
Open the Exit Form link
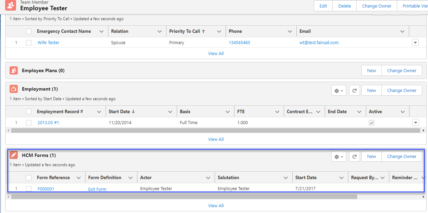pyautogui.click(x=97, y=189)
